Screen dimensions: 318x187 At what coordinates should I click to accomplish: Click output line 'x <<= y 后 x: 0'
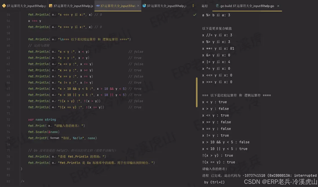pyautogui.click(x=217, y=75)
